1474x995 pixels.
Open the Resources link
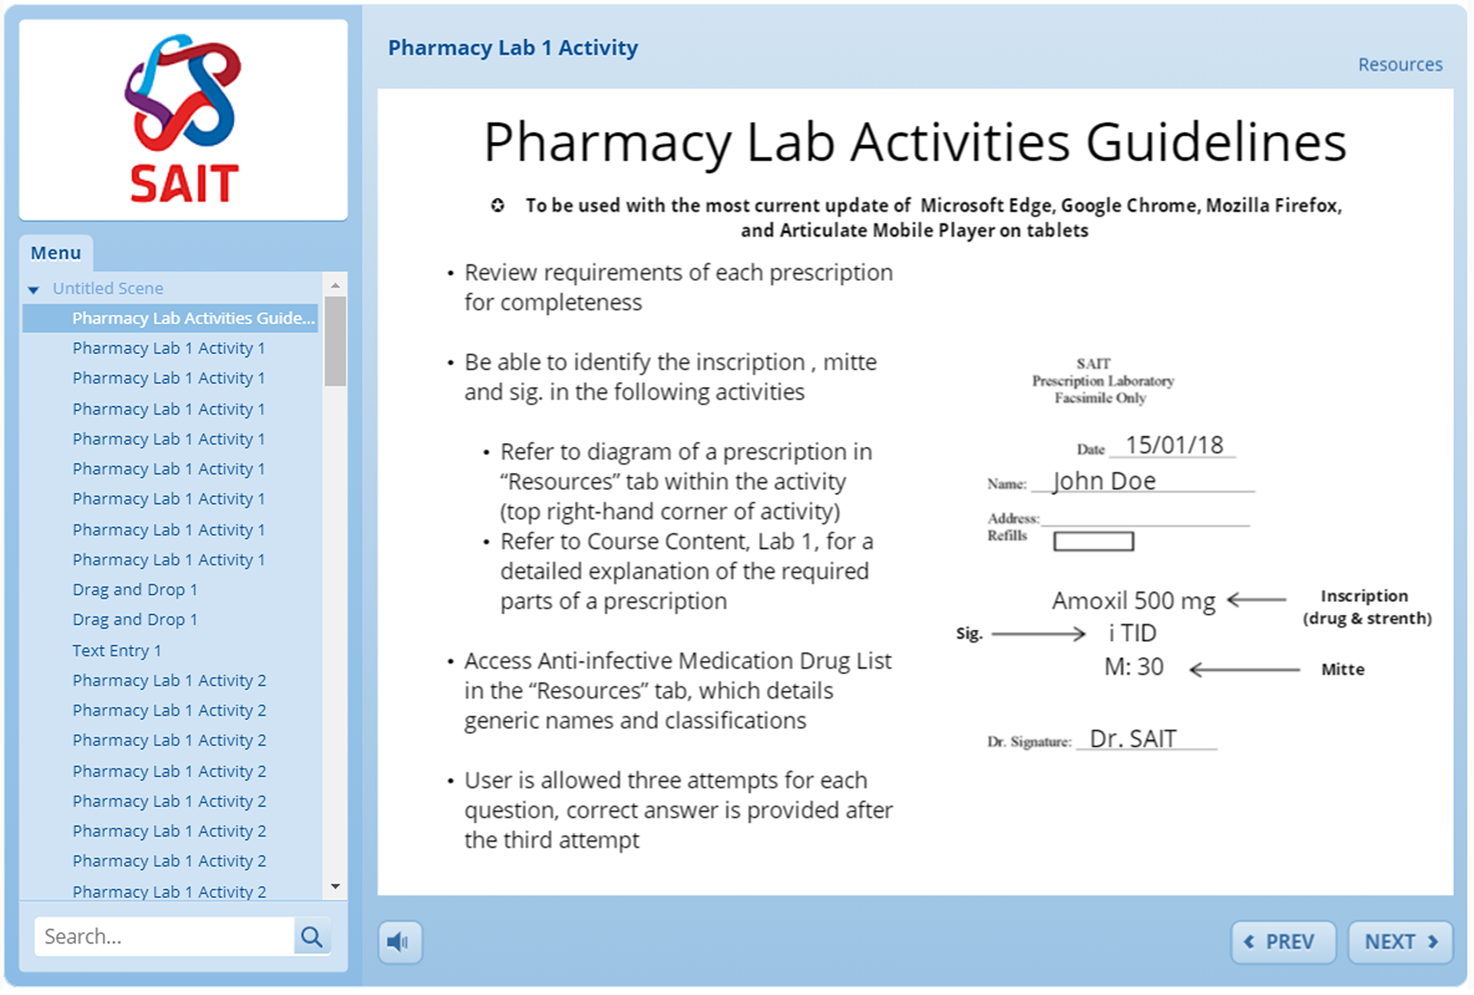click(x=1400, y=64)
